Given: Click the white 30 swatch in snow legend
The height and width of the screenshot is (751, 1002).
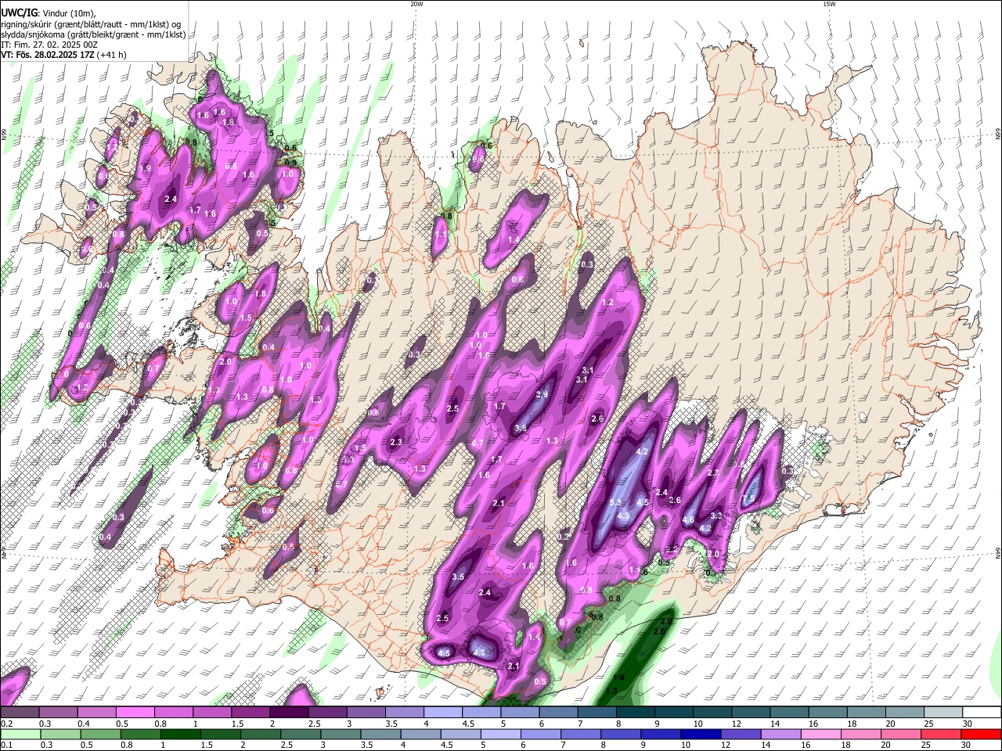Looking at the screenshot, I should [981, 712].
